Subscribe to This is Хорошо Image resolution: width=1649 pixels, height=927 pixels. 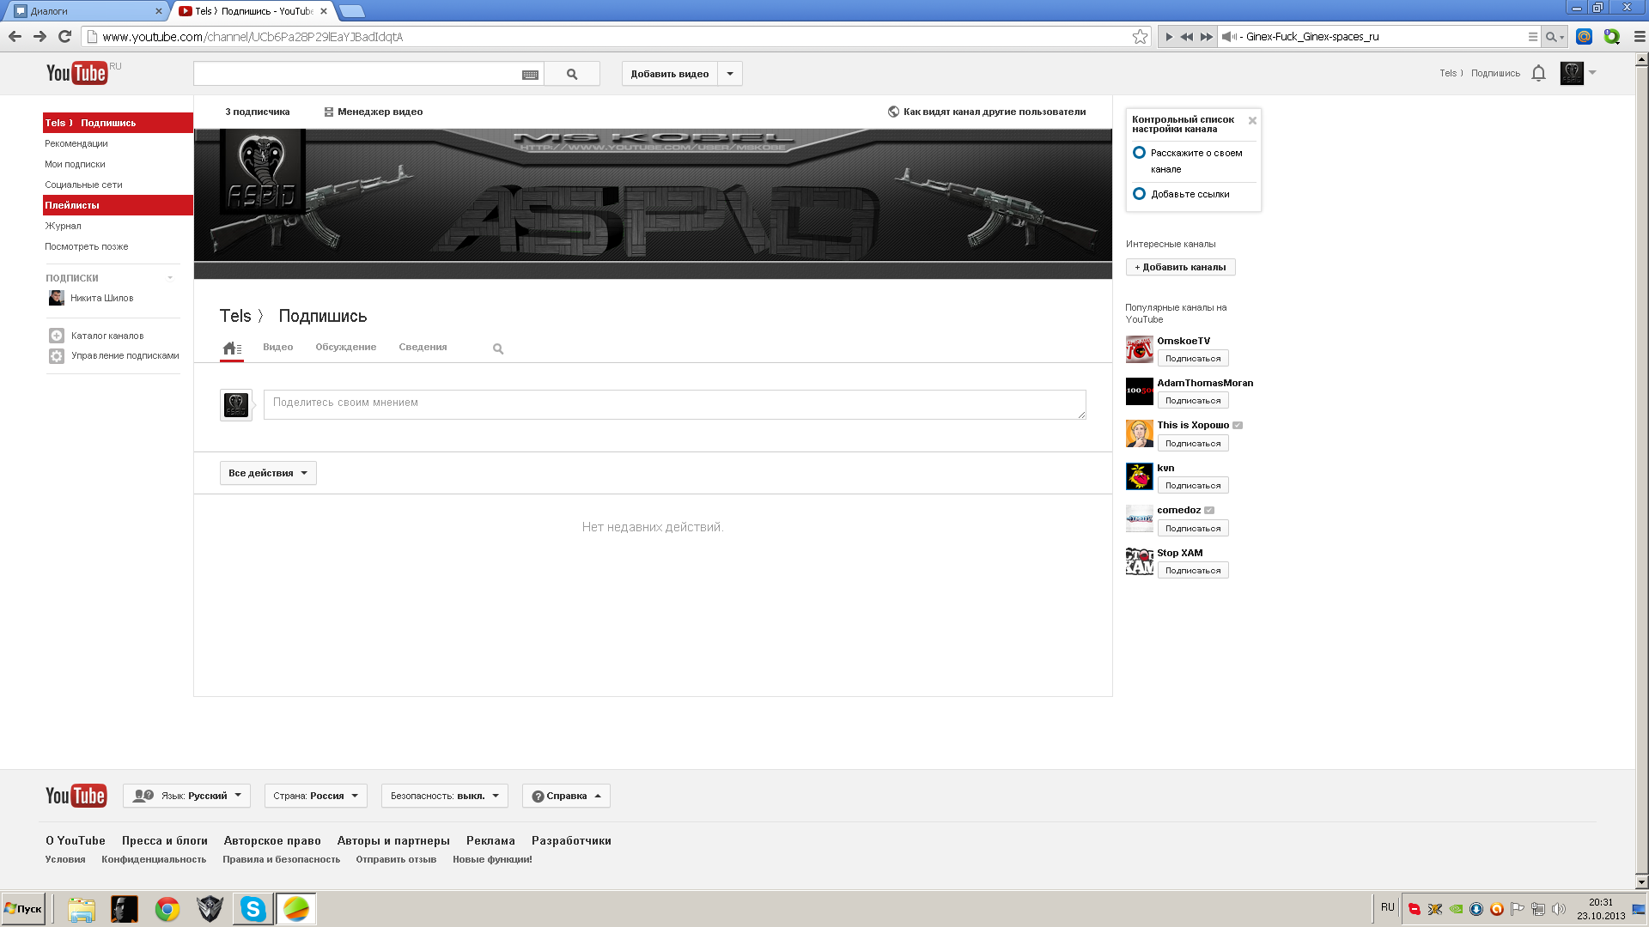(x=1192, y=443)
